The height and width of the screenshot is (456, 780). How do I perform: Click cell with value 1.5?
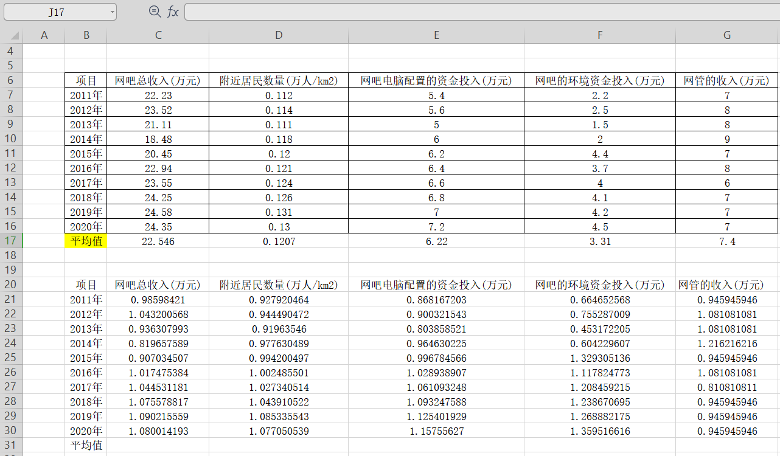(600, 124)
